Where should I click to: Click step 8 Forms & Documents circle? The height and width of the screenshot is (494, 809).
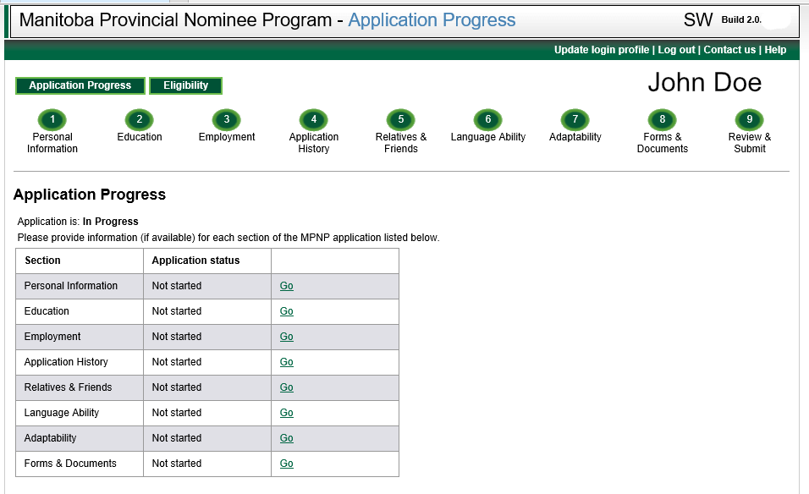coord(663,119)
